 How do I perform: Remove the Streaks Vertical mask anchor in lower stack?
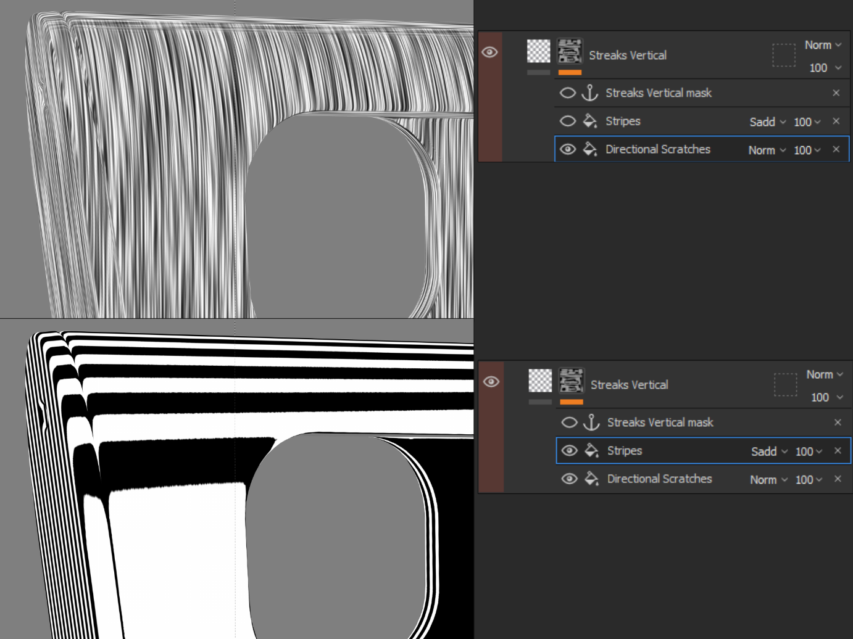click(x=838, y=423)
